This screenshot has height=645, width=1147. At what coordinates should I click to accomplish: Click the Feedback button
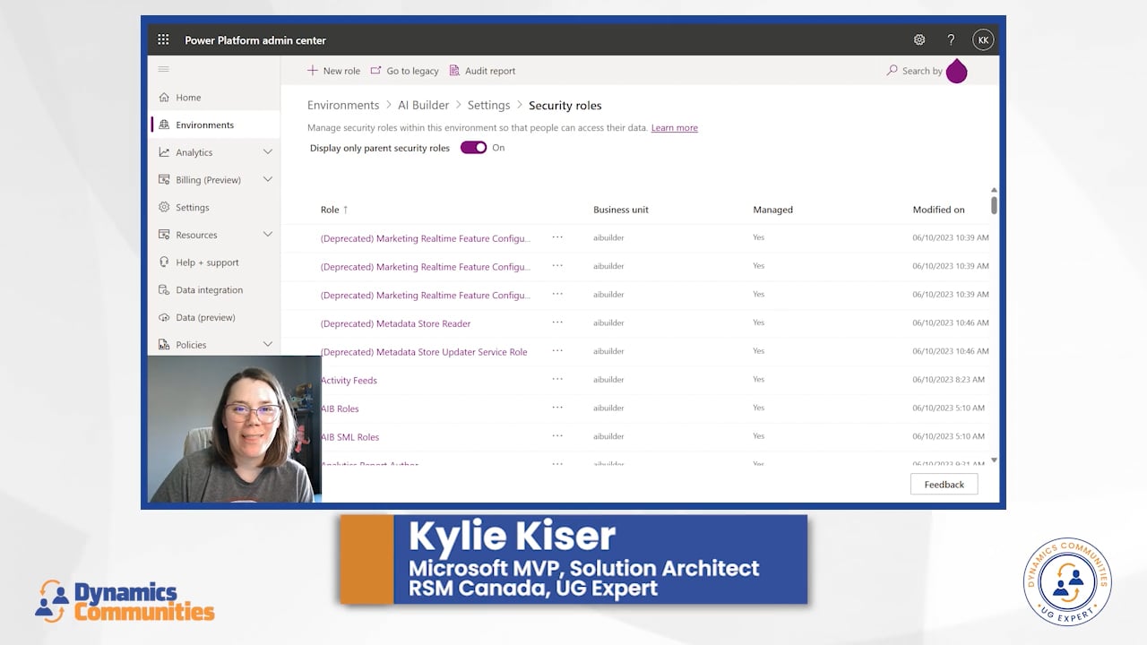944,484
